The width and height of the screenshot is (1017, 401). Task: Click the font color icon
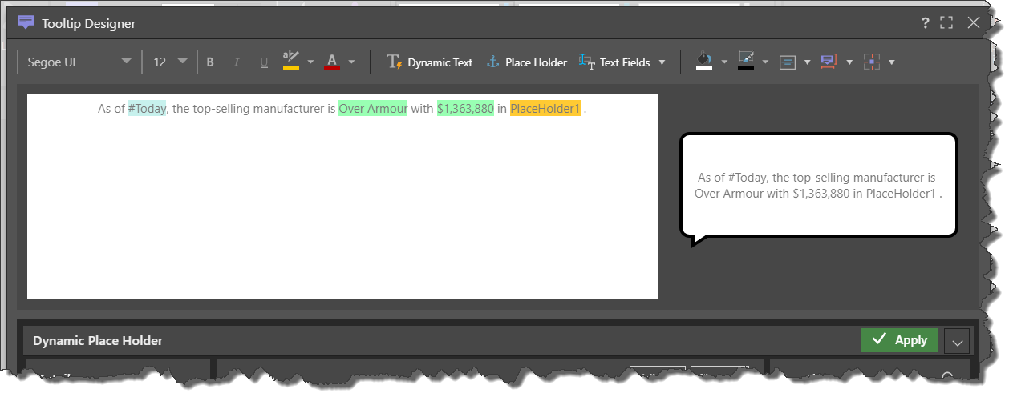(332, 61)
